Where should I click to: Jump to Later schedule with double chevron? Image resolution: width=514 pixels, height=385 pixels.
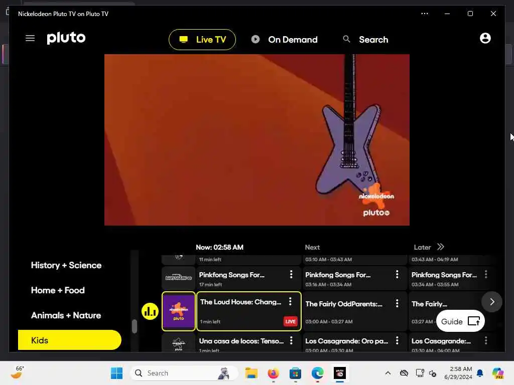(441, 247)
